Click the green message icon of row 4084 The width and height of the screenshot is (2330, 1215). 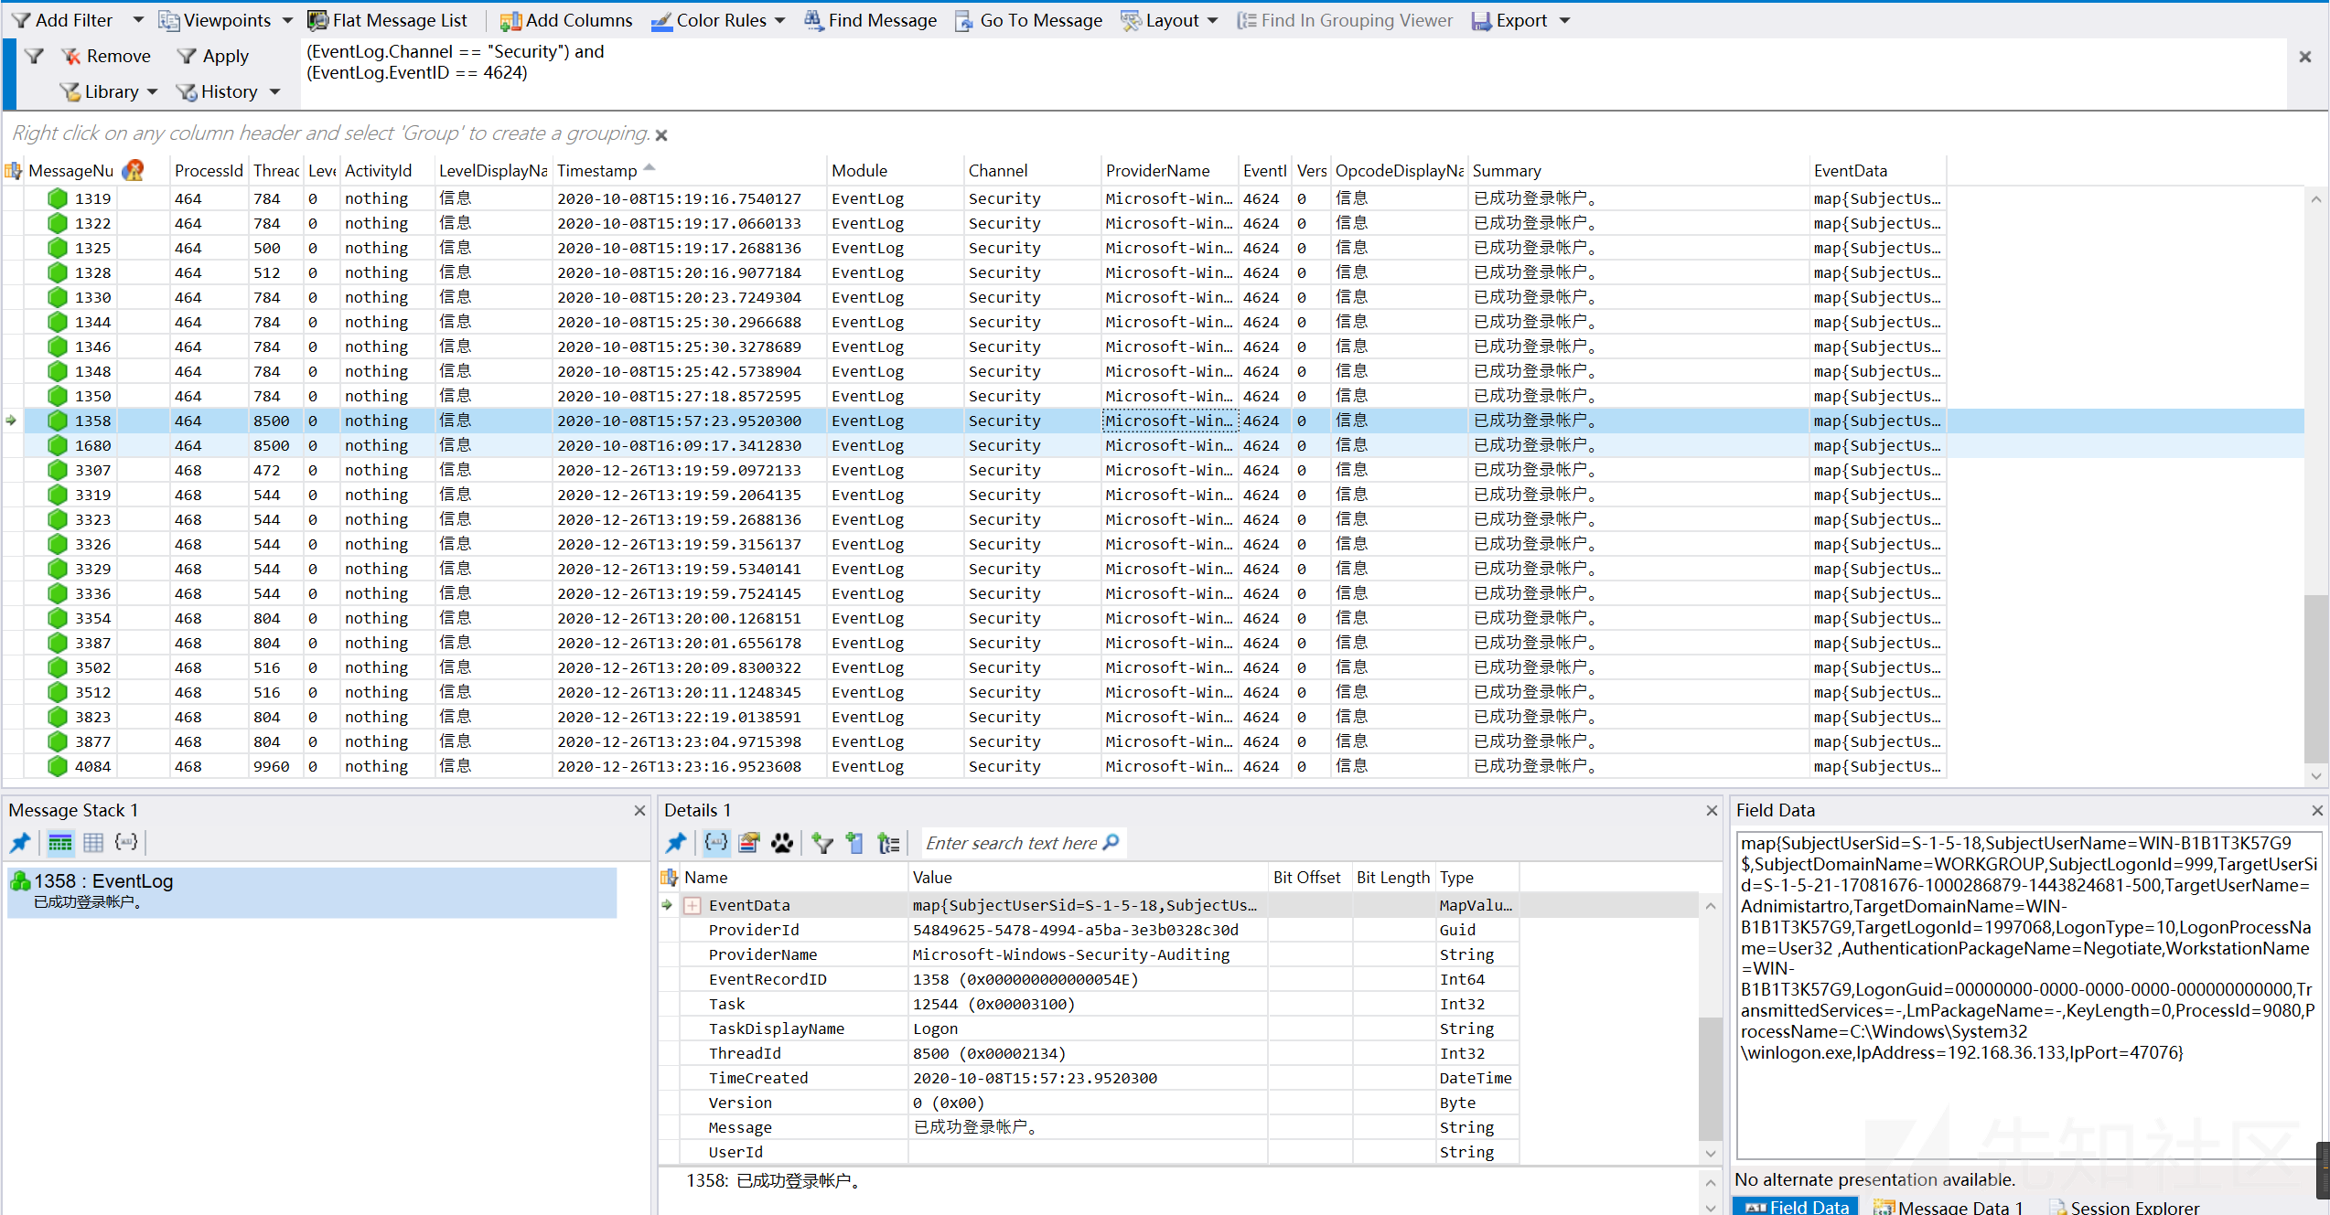pyautogui.click(x=58, y=766)
